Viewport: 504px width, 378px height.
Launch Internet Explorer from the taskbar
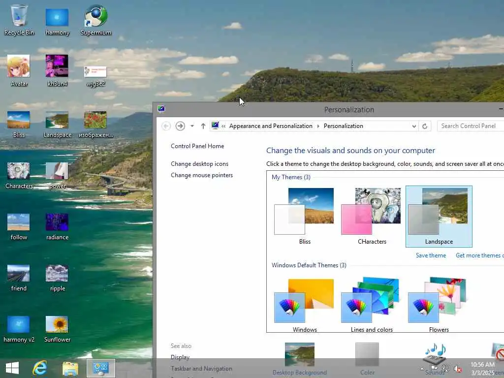pos(40,368)
